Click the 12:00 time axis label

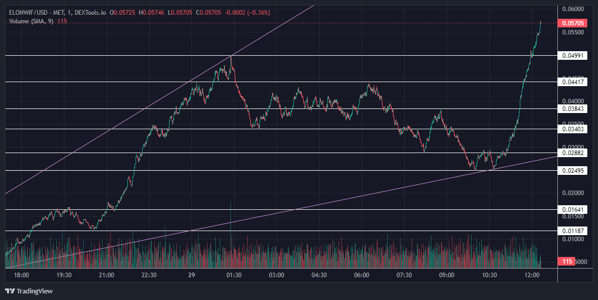point(532,275)
